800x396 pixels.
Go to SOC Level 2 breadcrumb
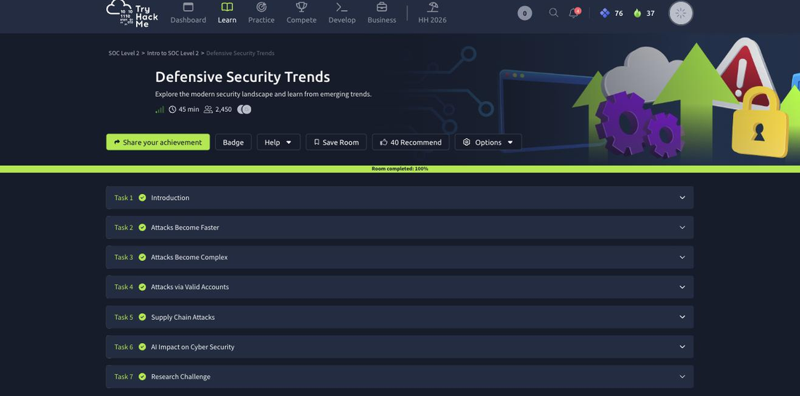(124, 53)
